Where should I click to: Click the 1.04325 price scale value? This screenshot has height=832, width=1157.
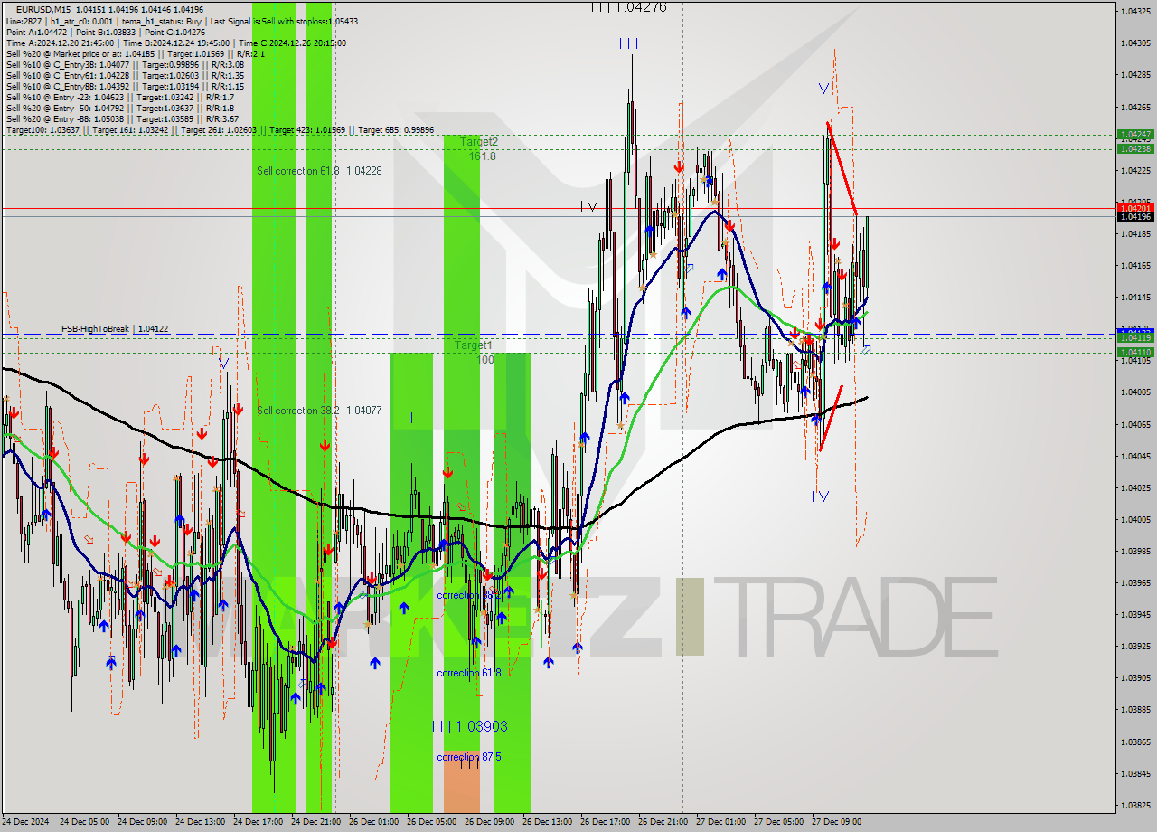(1135, 12)
